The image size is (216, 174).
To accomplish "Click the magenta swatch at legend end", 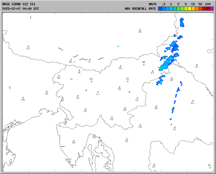I will [212, 8].
